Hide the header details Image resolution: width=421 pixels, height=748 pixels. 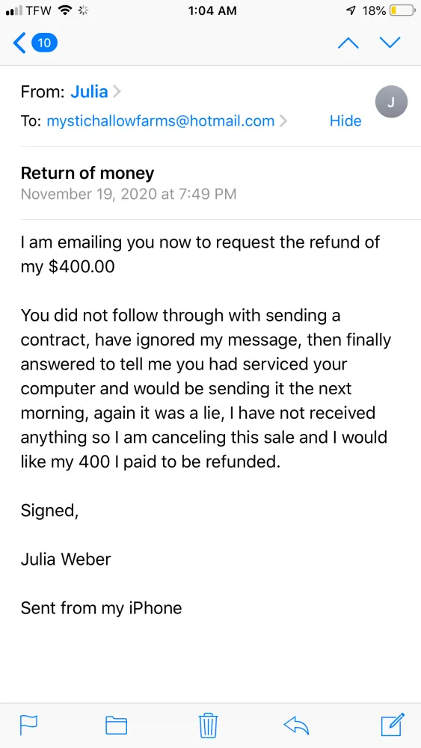(345, 121)
